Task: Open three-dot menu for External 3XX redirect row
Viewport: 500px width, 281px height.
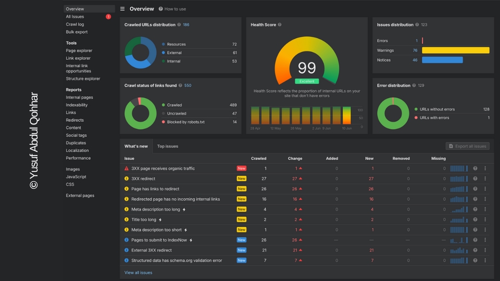Action: pyautogui.click(x=485, y=250)
